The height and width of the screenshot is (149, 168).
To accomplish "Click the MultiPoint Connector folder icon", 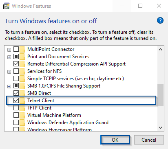I will [22, 49].
